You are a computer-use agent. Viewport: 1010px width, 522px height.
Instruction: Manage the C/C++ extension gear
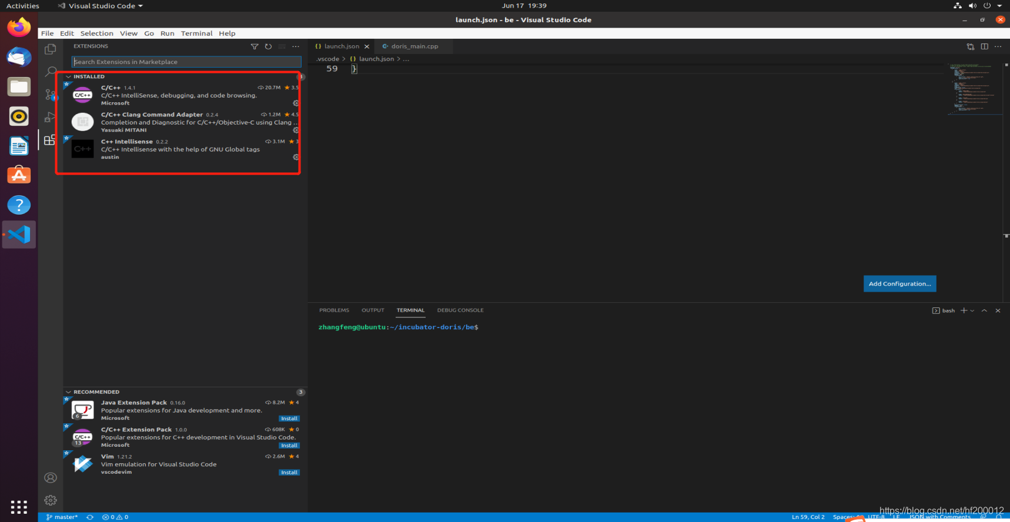tap(296, 103)
